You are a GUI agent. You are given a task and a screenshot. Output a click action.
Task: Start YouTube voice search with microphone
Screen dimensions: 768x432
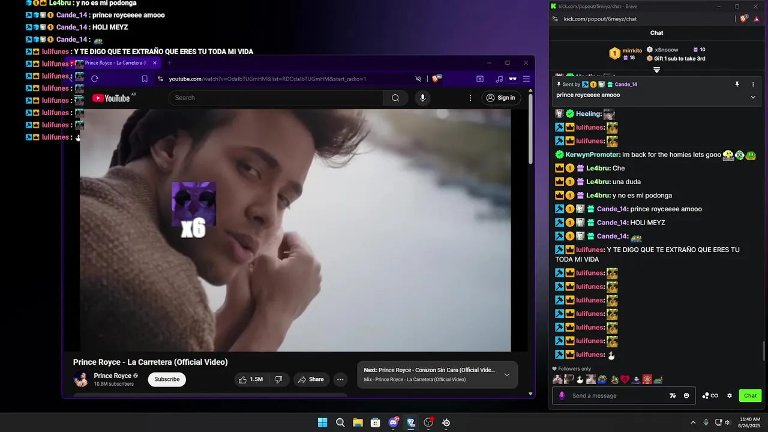[422, 98]
